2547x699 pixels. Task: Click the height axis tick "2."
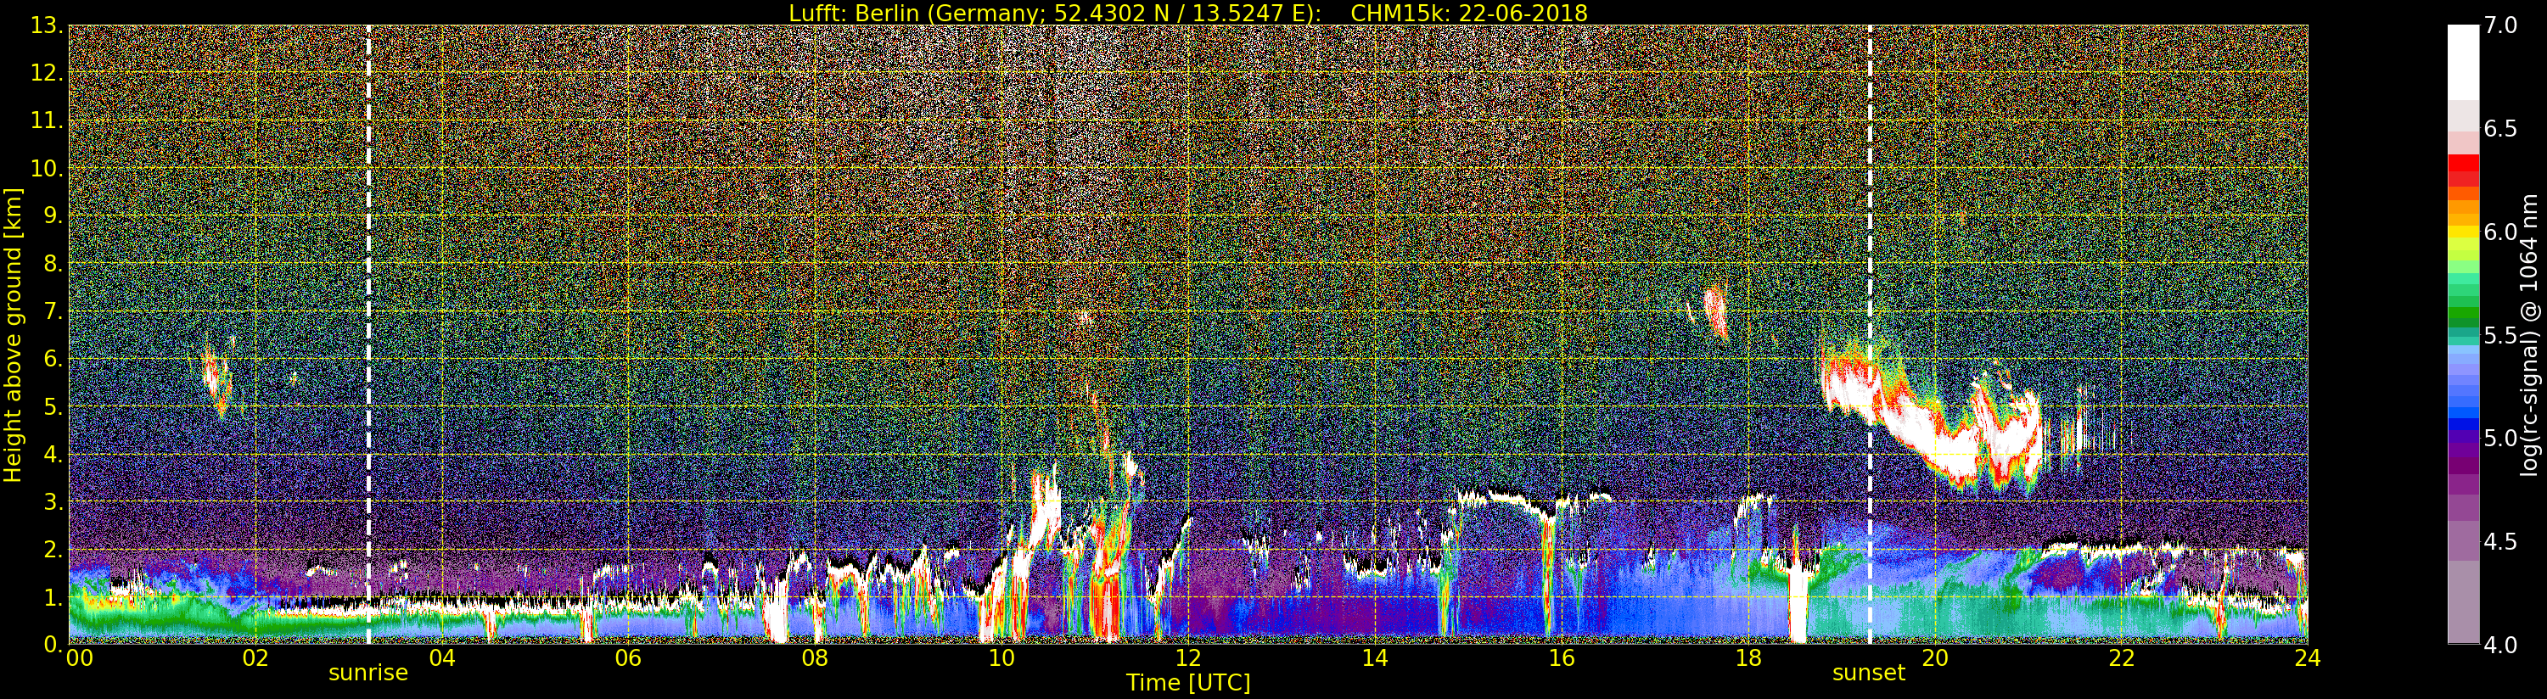[x=53, y=549]
